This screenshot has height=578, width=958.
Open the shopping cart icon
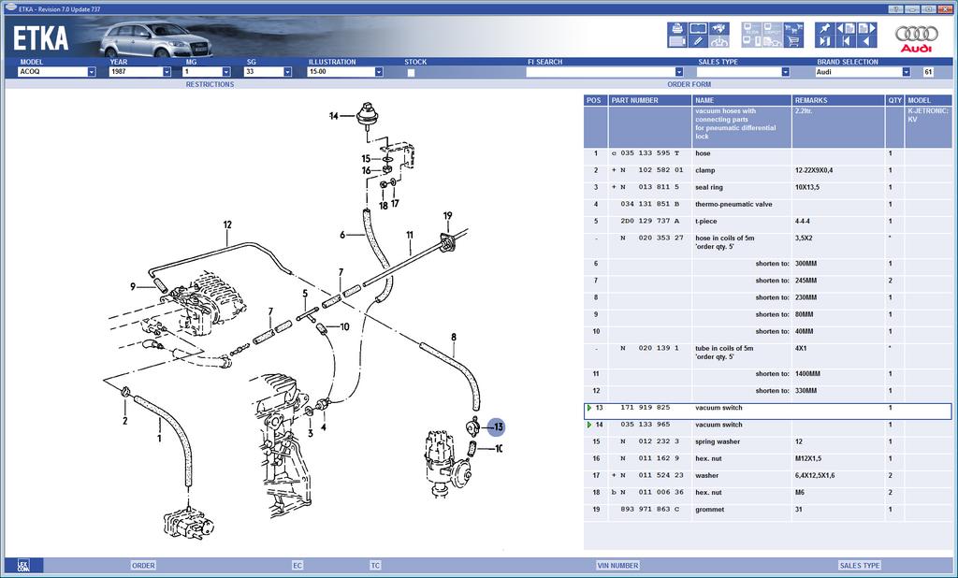coord(793,41)
